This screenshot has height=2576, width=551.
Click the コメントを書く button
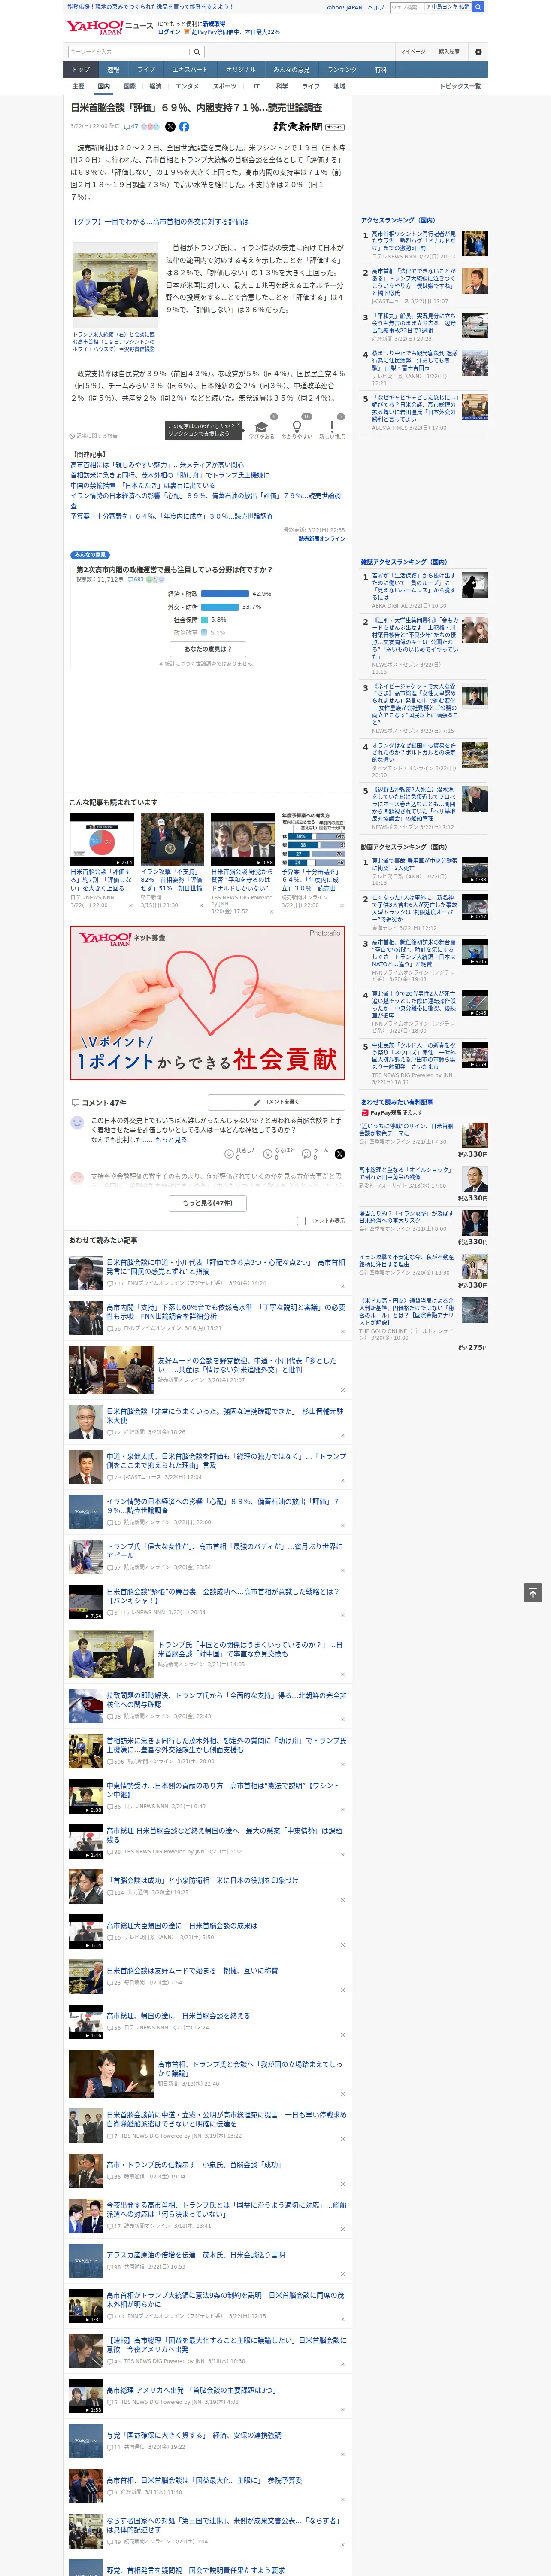click(276, 1102)
